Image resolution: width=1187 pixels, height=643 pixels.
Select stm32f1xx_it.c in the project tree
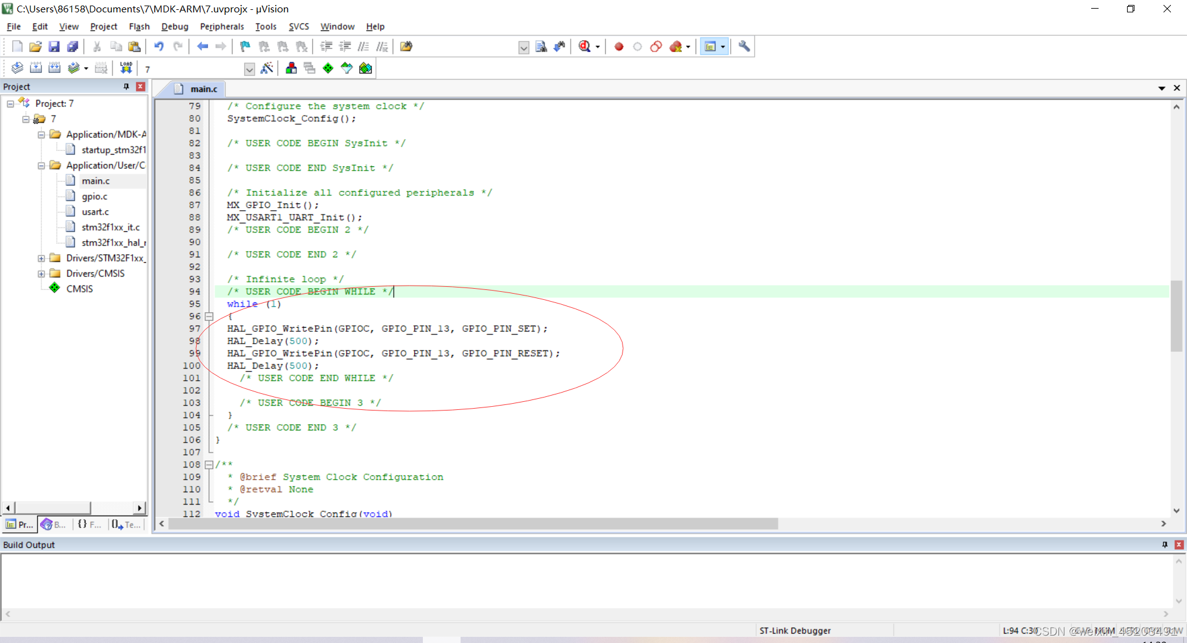(111, 228)
